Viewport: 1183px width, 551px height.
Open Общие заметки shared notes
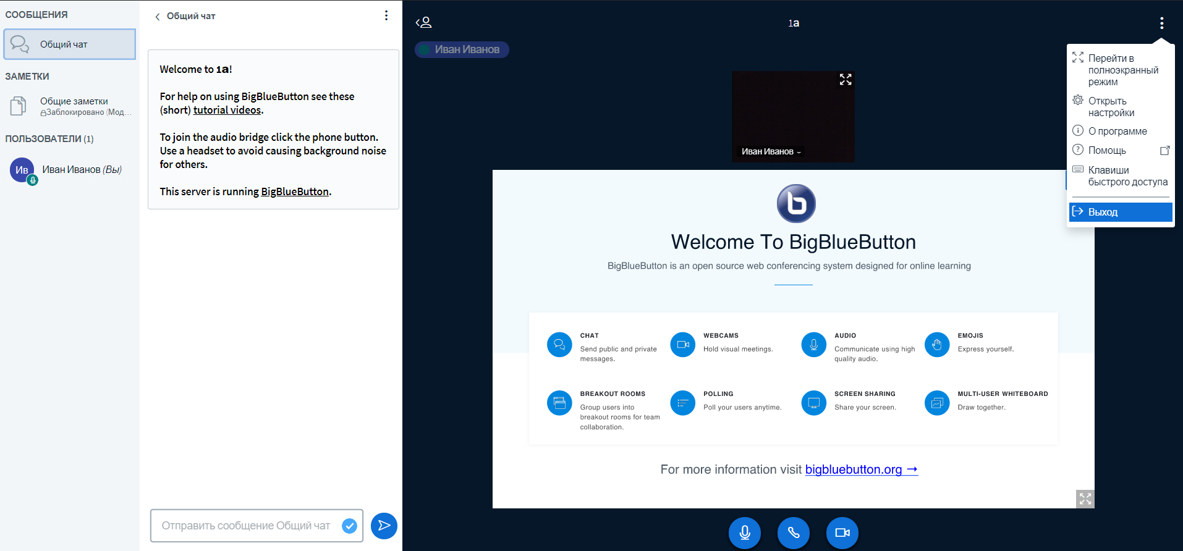coord(74,106)
